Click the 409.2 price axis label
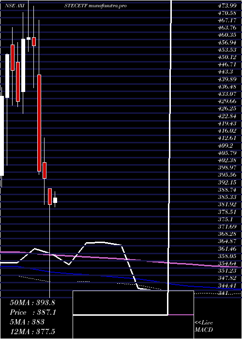 (225, 145)
